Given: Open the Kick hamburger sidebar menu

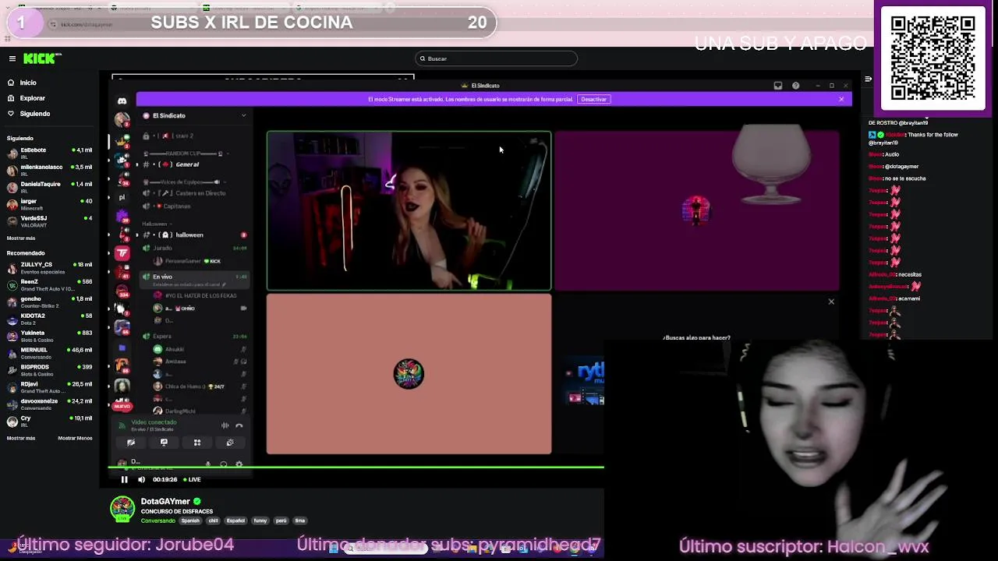Looking at the screenshot, I should point(12,58).
